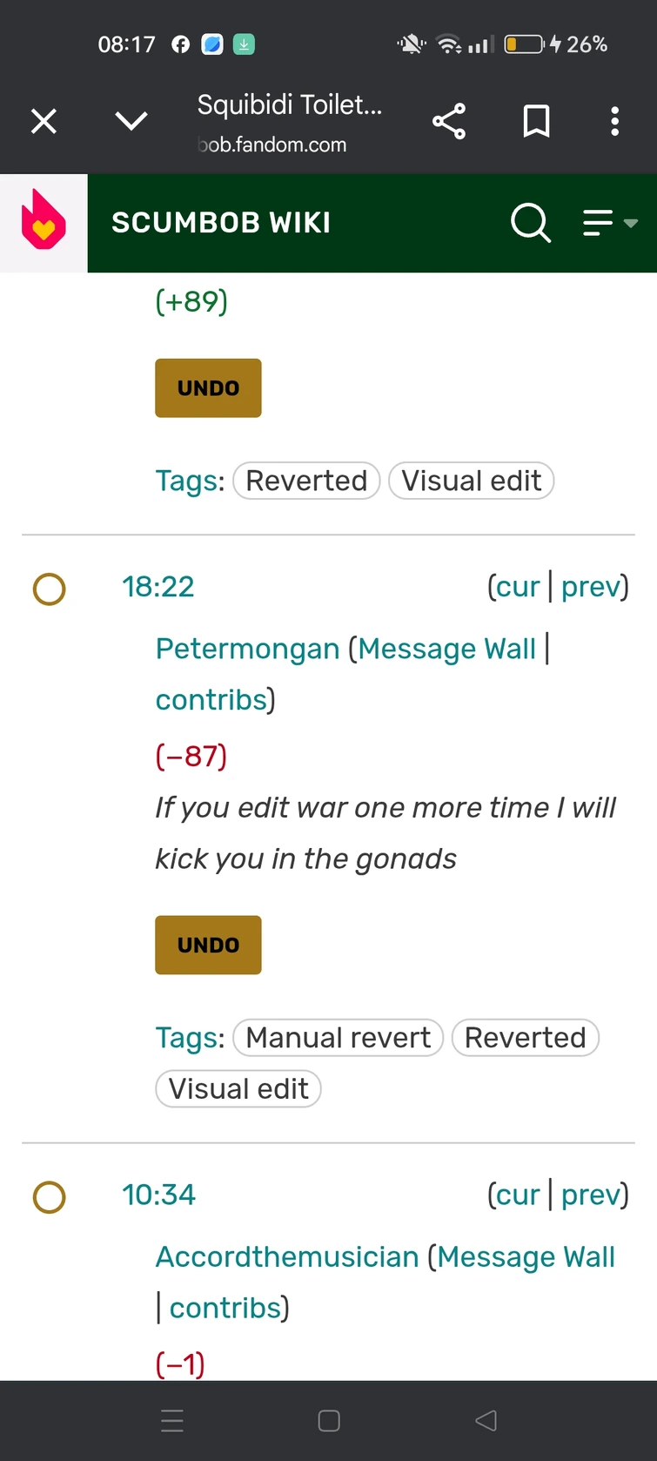Tap the Android home square button
The height and width of the screenshot is (1461, 657).
coord(329,1421)
